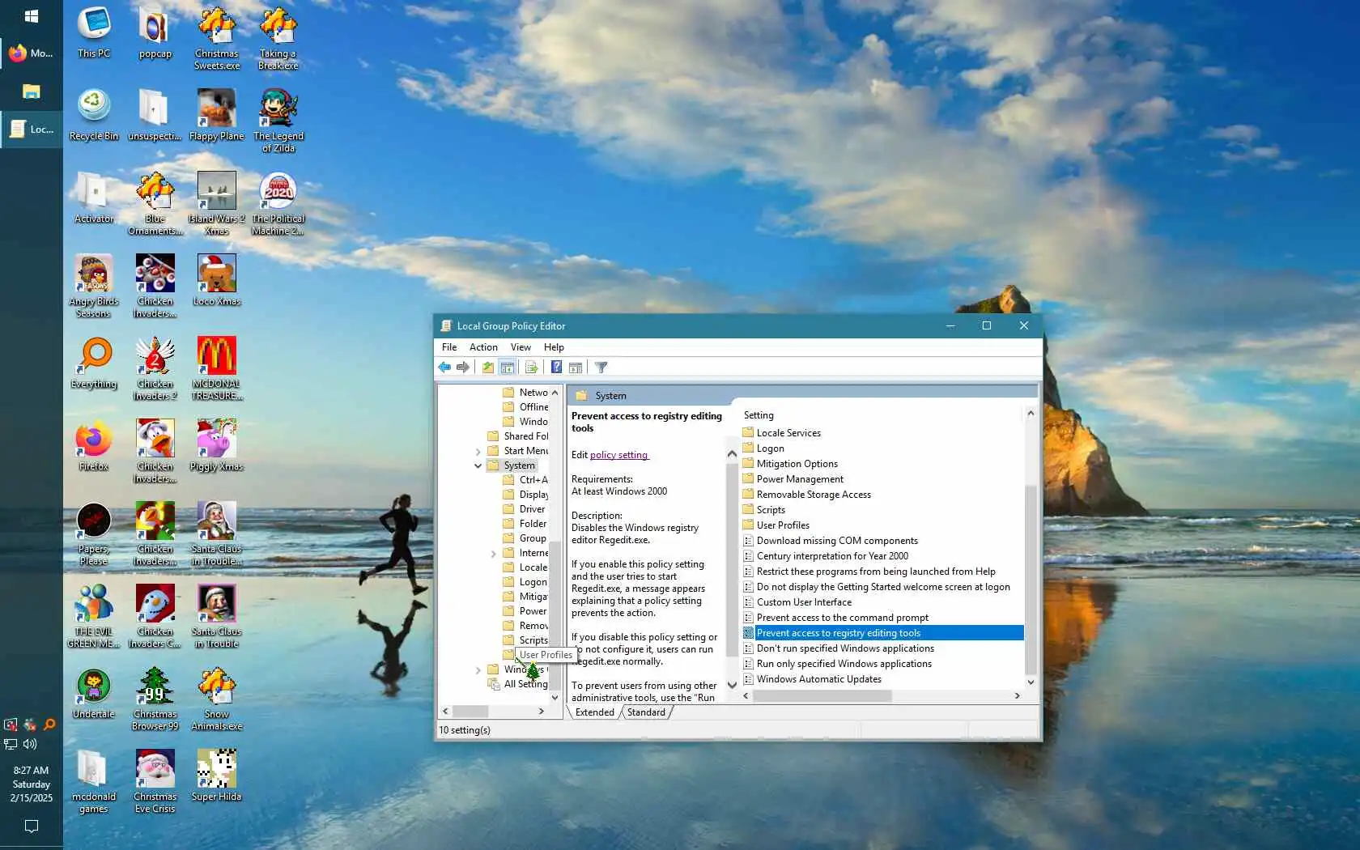This screenshot has height=850, width=1360.
Task: Switch to the Firefox window on the taskbar
Action: pyautogui.click(x=32, y=53)
